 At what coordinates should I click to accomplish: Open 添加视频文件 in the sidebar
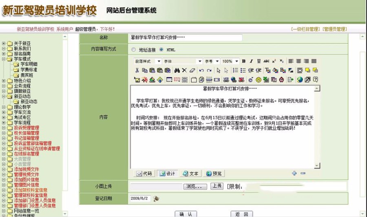pos(27,169)
